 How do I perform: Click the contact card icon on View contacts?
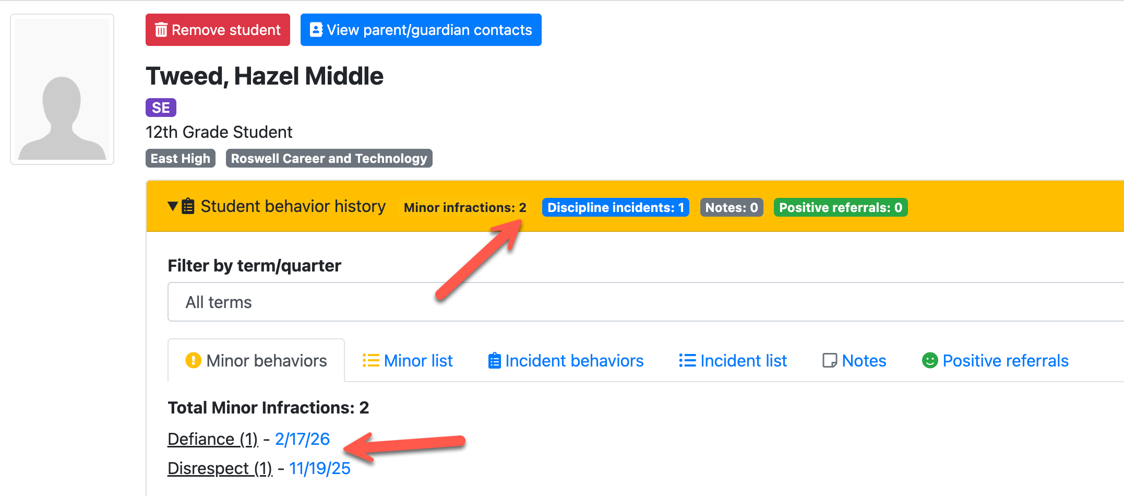(x=316, y=30)
